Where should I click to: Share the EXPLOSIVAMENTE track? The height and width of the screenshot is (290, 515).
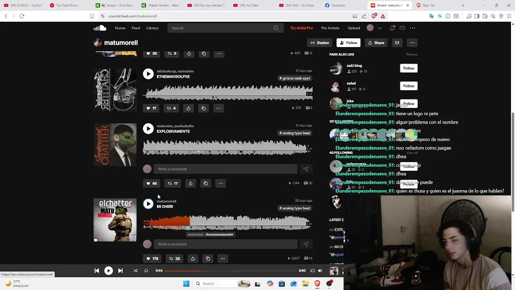click(x=191, y=183)
